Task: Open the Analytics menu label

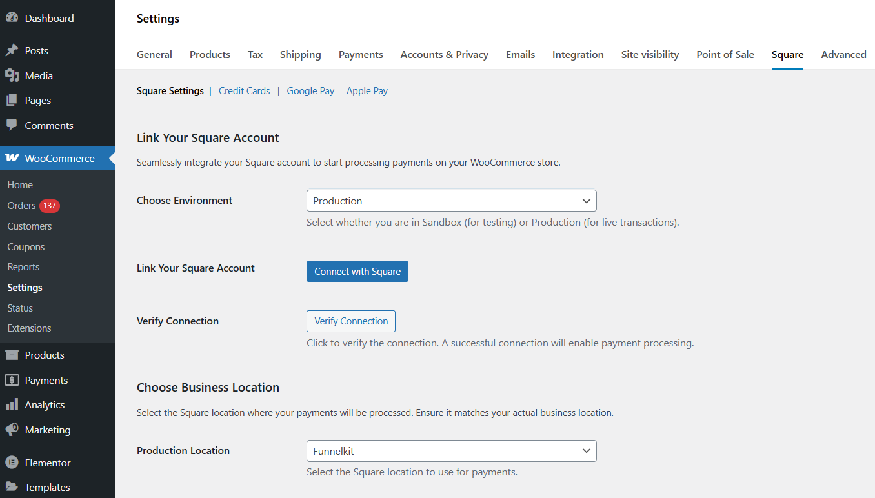Action: 45,405
